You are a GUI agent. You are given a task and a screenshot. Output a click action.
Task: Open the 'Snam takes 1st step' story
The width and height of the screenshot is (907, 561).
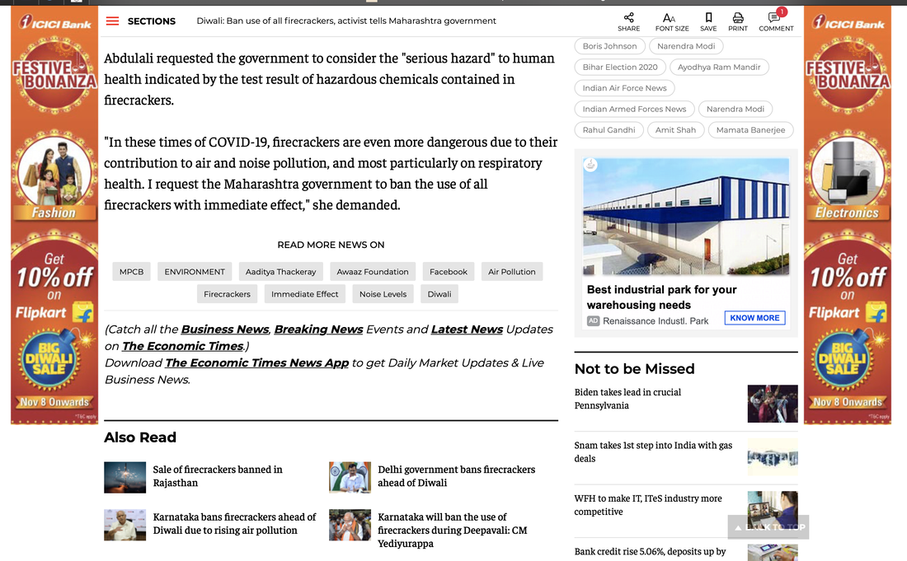click(x=653, y=451)
